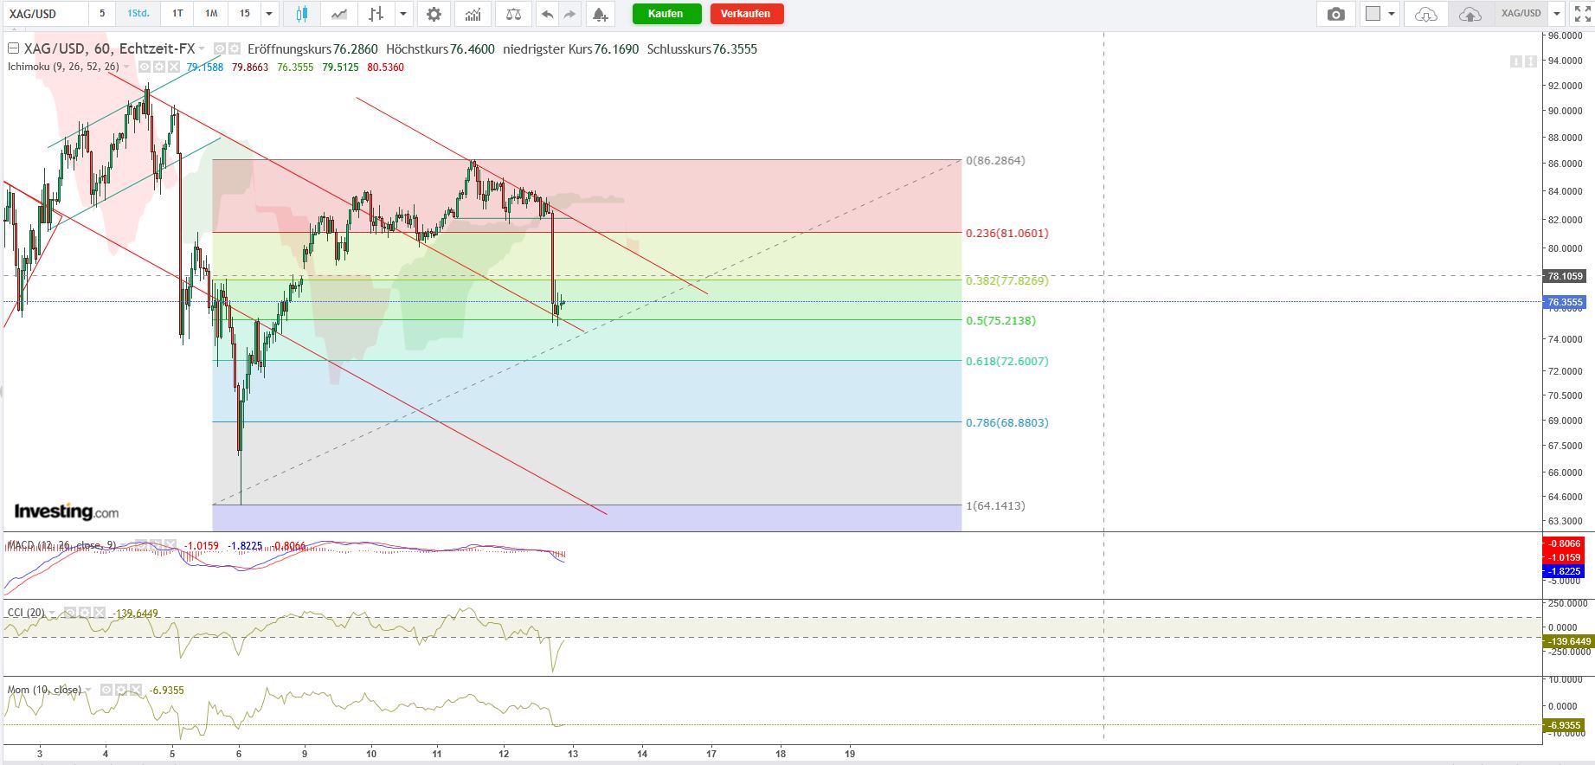Hide the CCI (20) indicator

pyautogui.click(x=71, y=613)
